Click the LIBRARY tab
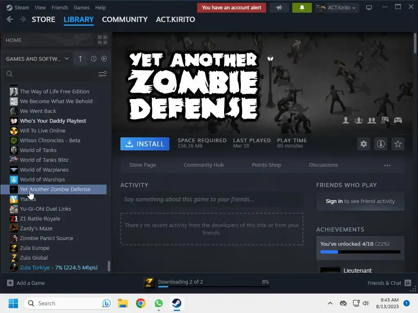The width and height of the screenshot is (418, 313). [79, 20]
